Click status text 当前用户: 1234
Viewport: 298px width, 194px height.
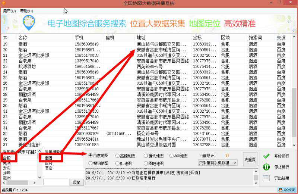pos(15,190)
